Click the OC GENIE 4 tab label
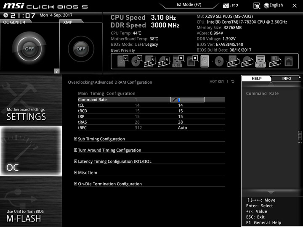The width and height of the screenshot is (303, 227). [14, 22]
